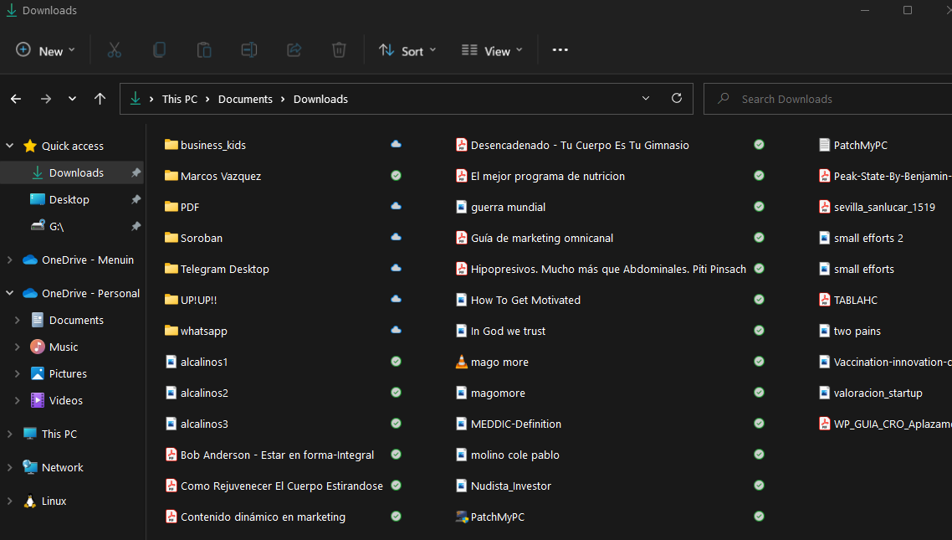Click the pin icon next to Desktop
952x540 pixels.
tap(136, 199)
